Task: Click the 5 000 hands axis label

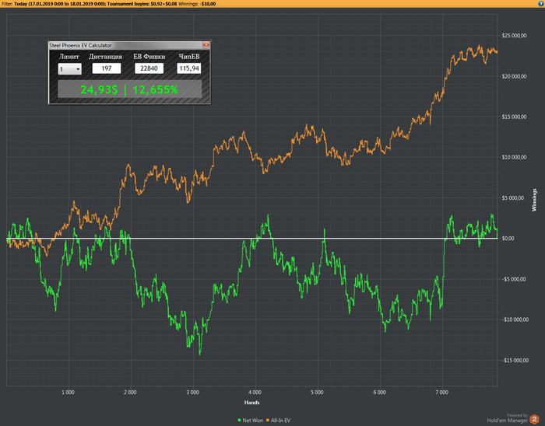Action: coord(317,393)
